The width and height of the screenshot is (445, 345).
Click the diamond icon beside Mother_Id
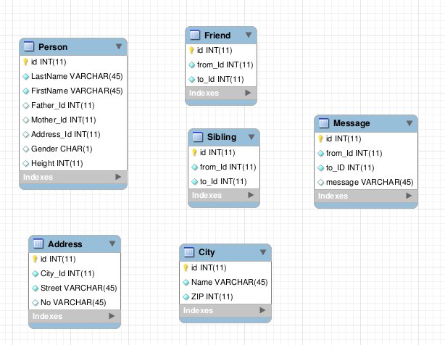[26, 120]
